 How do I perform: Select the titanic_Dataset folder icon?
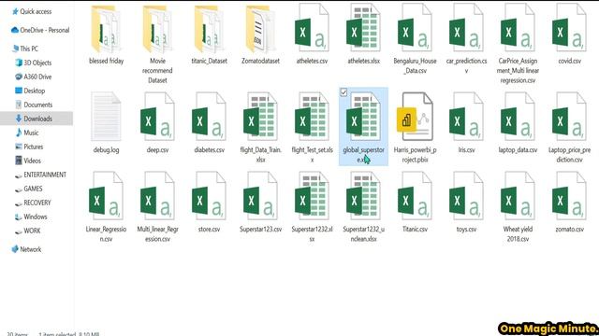pos(209,29)
